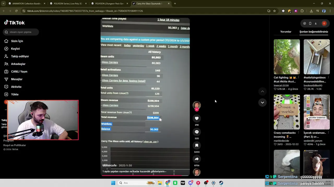Open the Choose a marble video thumbnail
The height and width of the screenshot is (187, 334).
287,112
